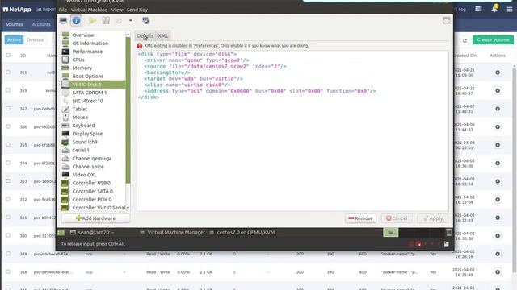Select Channel spice entry
Screen dimensions: 517x290
pyautogui.click(x=93, y=167)
